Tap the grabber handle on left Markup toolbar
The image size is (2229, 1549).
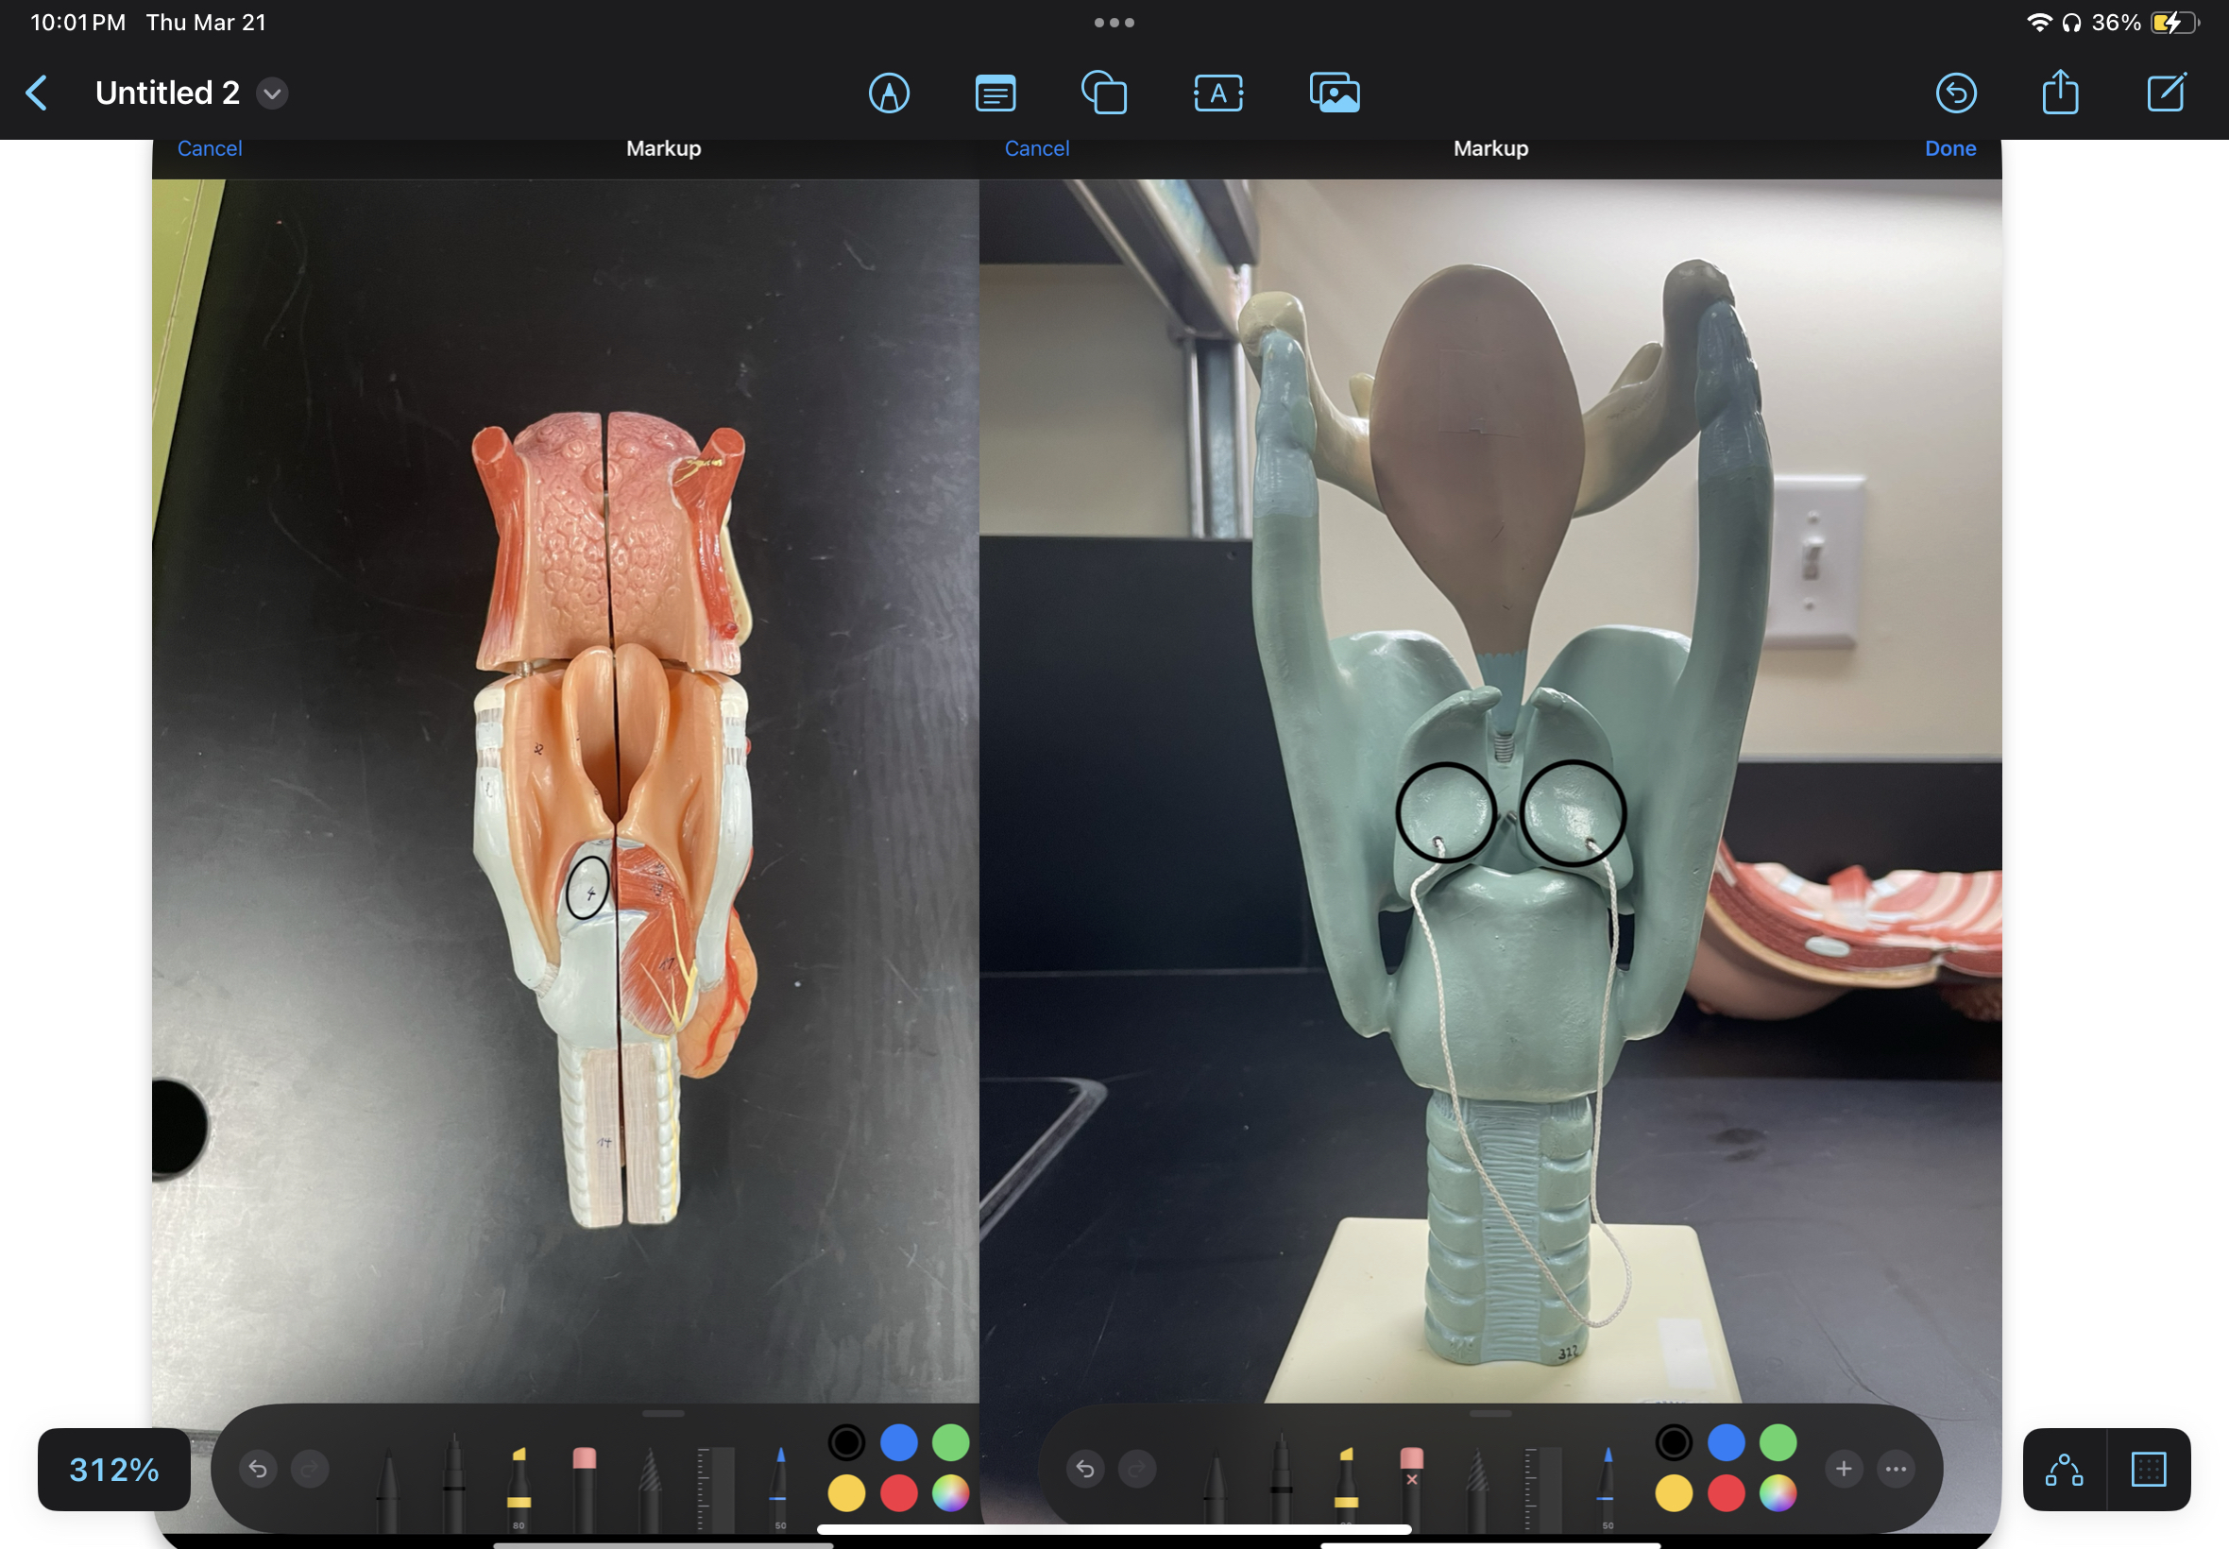pos(663,1413)
